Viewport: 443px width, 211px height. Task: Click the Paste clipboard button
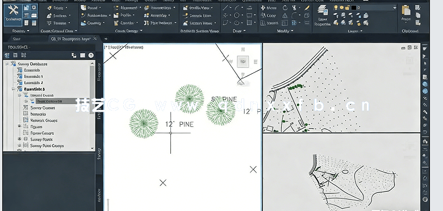pos(406,13)
